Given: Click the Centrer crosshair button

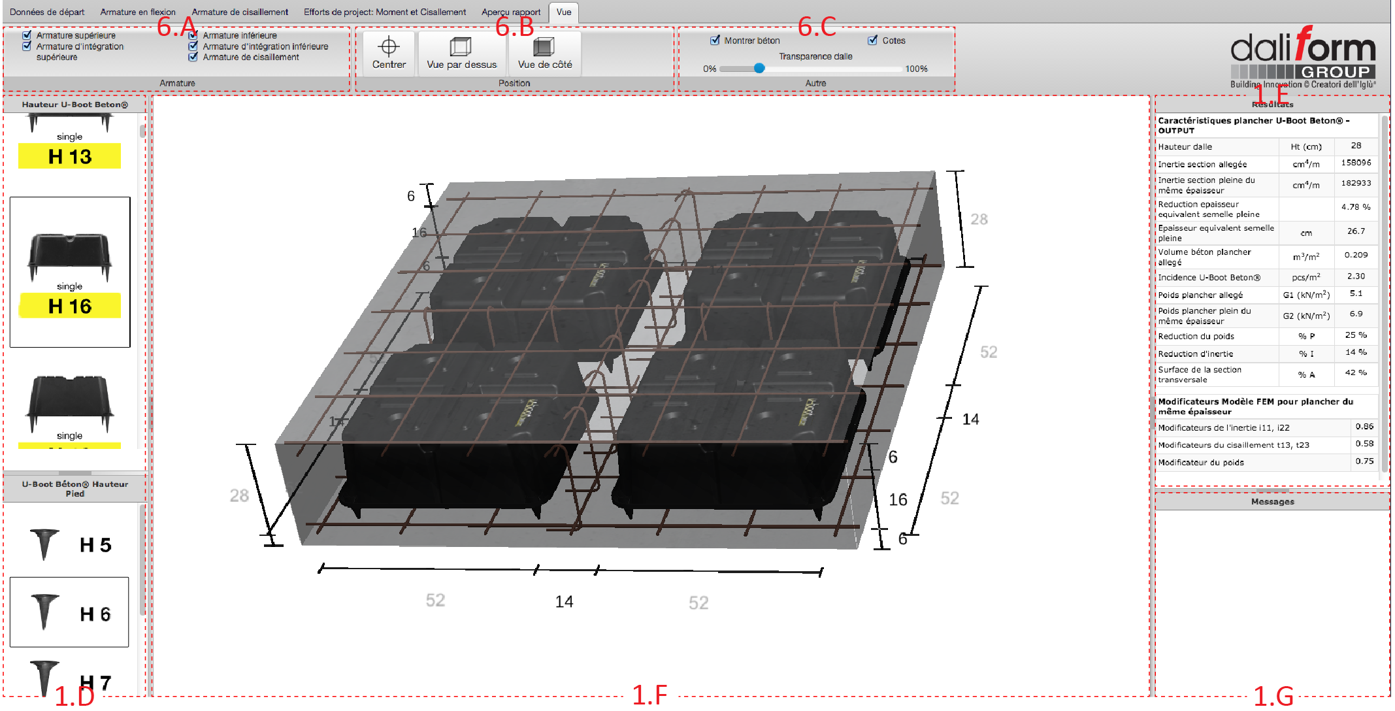Looking at the screenshot, I should [x=389, y=54].
